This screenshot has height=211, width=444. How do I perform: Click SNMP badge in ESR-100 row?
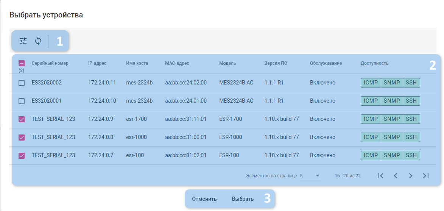pos(392,155)
